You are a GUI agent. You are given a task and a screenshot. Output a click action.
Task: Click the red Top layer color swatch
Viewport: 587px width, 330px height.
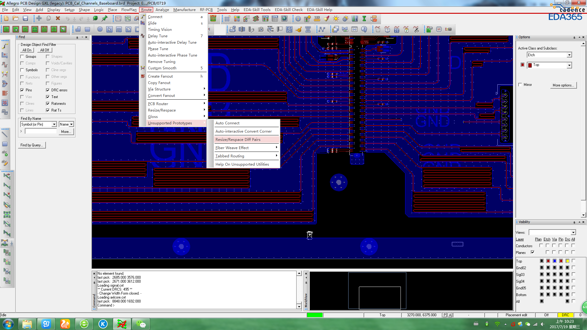coord(522,65)
